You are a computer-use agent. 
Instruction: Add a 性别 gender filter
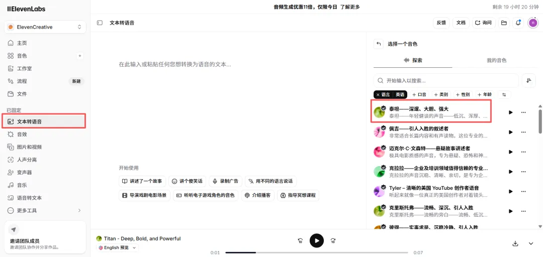coord(463,94)
